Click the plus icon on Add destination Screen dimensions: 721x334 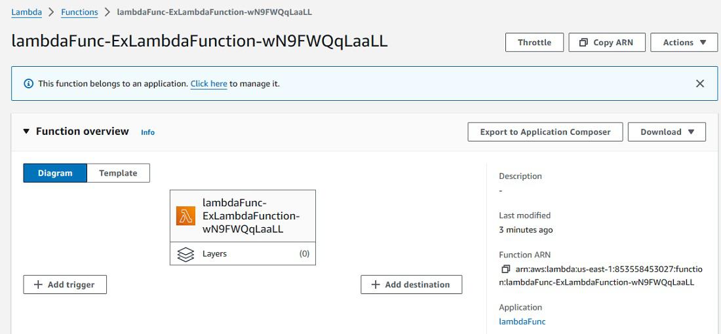click(376, 285)
